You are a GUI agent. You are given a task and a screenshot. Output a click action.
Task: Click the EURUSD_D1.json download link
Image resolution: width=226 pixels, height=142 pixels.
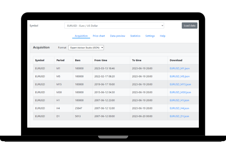pos(179,116)
